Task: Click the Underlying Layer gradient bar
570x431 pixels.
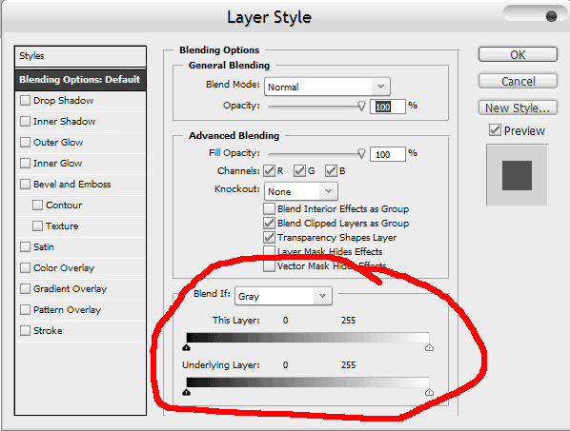Action: tap(308, 382)
